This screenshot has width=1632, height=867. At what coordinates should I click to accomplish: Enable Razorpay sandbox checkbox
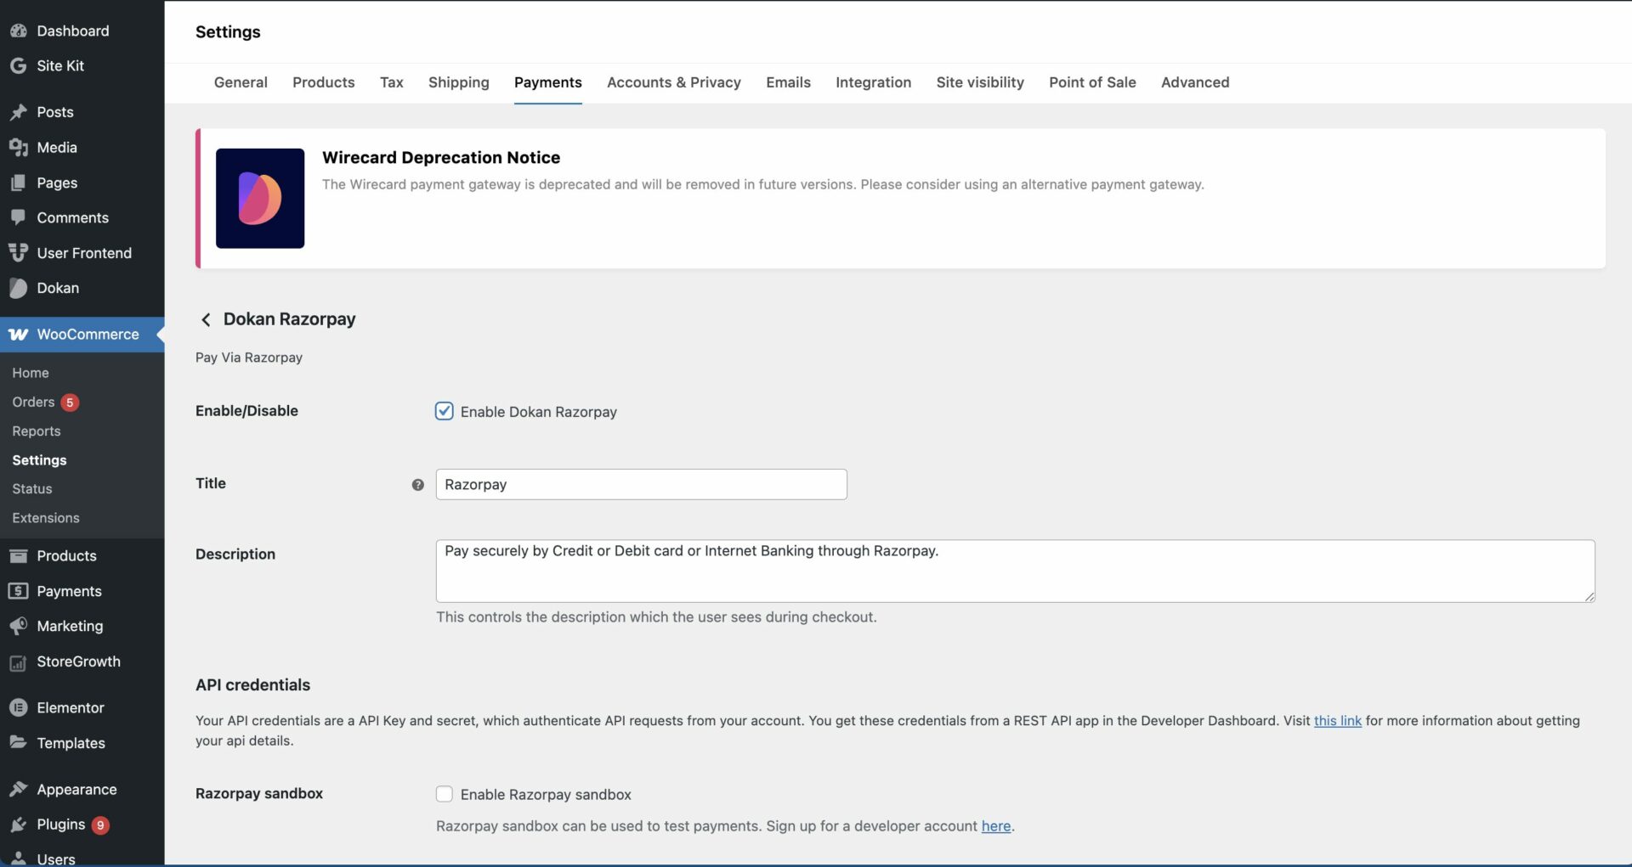coord(444,794)
